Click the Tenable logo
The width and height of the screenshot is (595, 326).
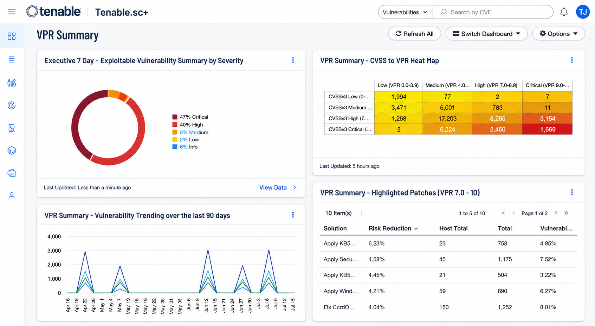point(53,12)
